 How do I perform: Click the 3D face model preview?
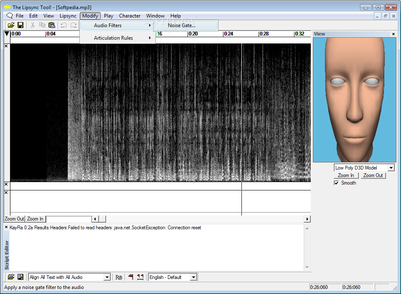point(355,100)
